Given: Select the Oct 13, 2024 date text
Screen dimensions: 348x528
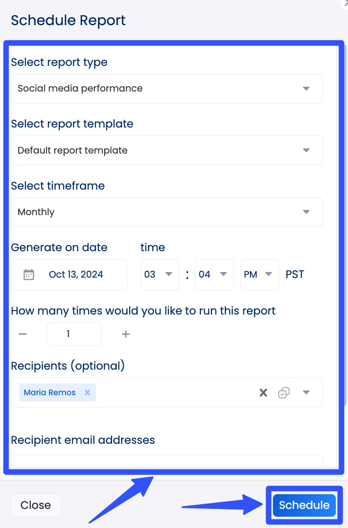Looking at the screenshot, I should click(76, 274).
